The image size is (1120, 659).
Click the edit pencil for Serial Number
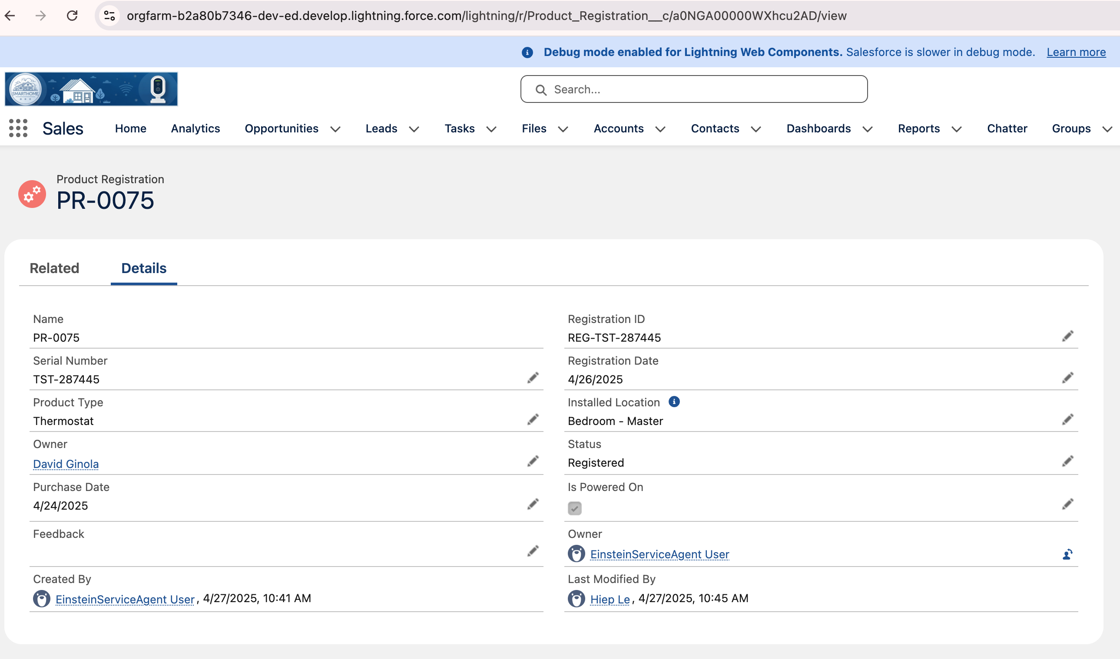click(533, 378)
